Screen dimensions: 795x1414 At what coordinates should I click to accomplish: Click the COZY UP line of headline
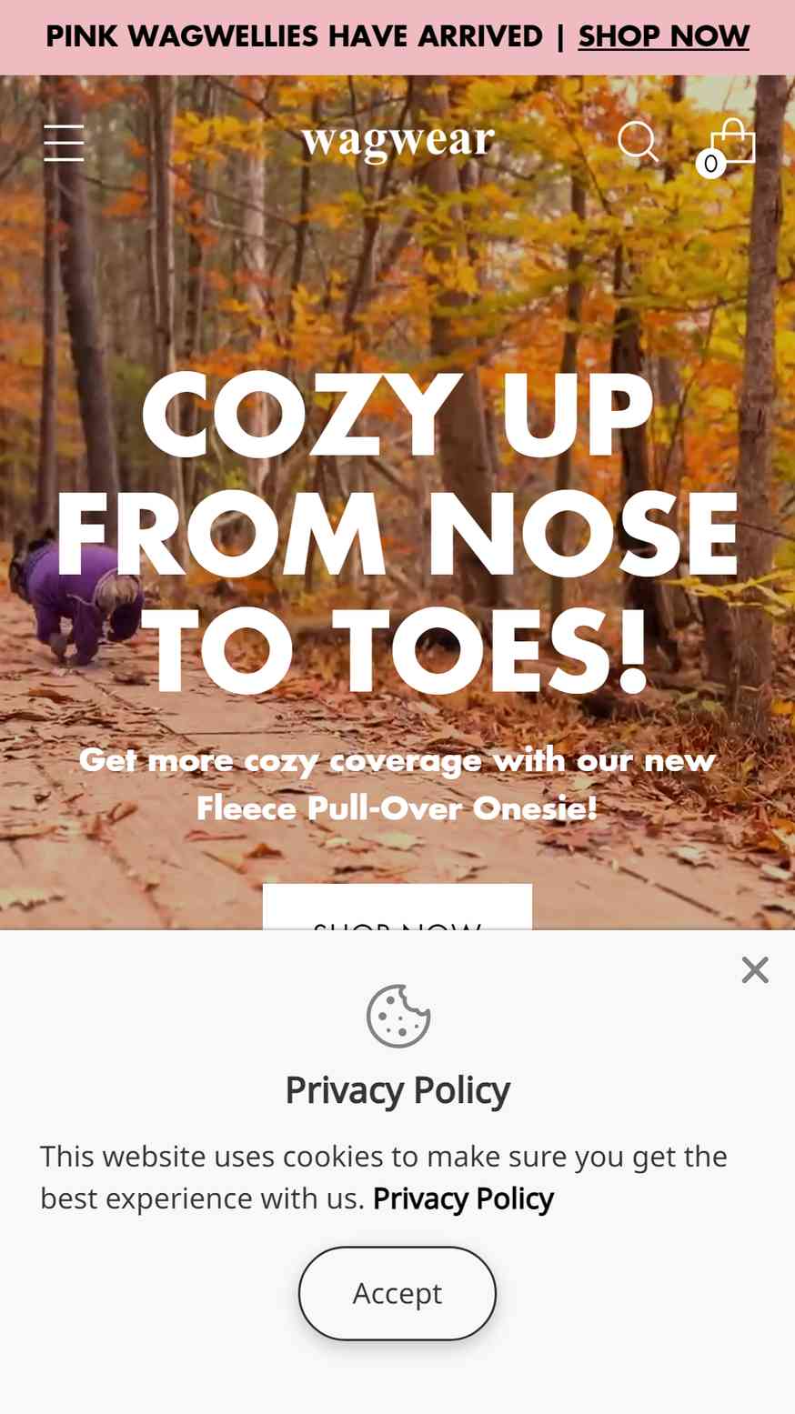click(x=397, y=415)
